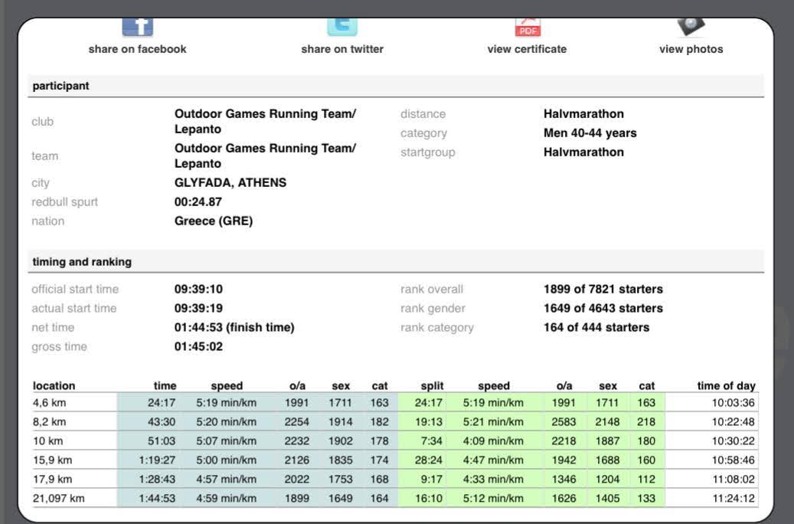Click the camera photos icon

click(x=691, y=27)
